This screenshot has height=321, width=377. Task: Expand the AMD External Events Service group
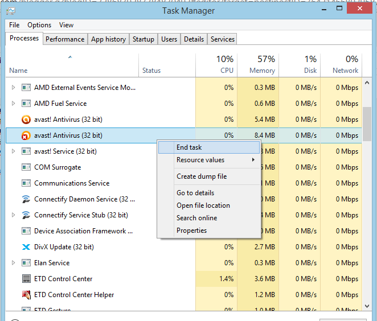[14, 88]
